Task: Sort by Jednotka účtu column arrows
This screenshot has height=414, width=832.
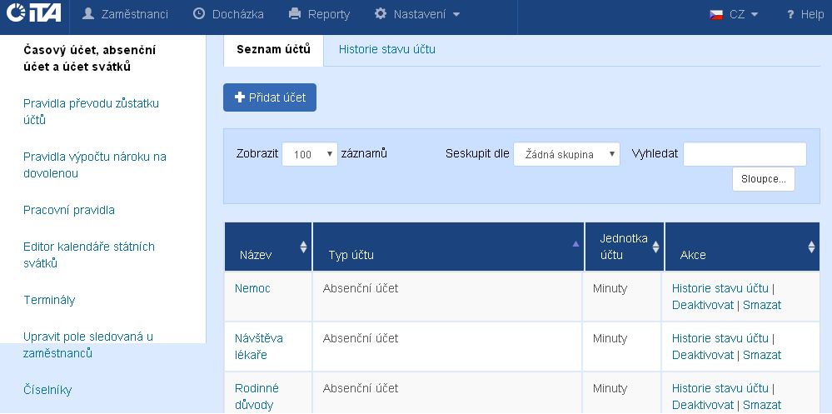Action: pyautogui.click(x=655, y=247)
